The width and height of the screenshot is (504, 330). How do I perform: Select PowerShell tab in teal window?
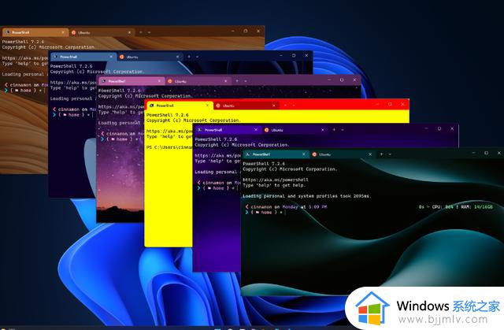(x=276, y=154)
